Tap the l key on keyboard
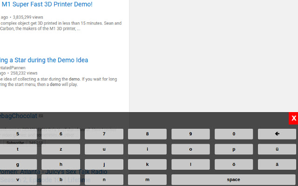Screen dimensions: 298x186 (190, 164)
